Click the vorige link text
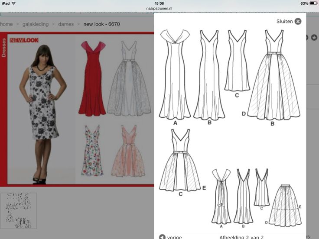Viewport: 319px width, 239px height. (x=174, y=237)
